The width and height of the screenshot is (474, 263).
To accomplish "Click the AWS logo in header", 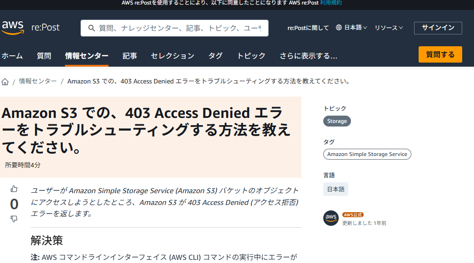I will [13, 28].
